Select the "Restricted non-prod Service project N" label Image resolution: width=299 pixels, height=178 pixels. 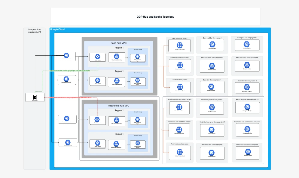point(247,122)
